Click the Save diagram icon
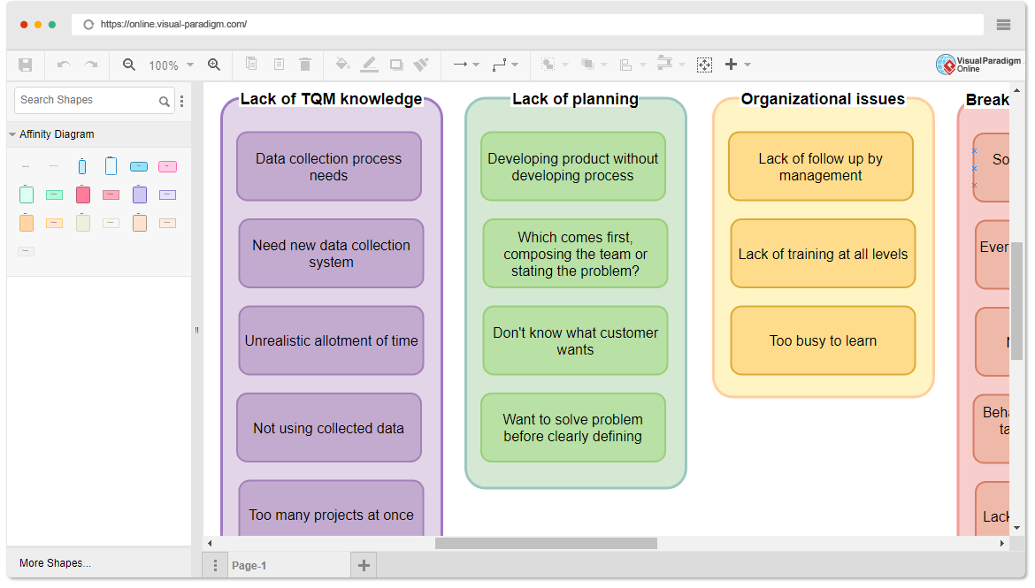Viewport: 1035px width, 588px height. (x=27, y=64)
